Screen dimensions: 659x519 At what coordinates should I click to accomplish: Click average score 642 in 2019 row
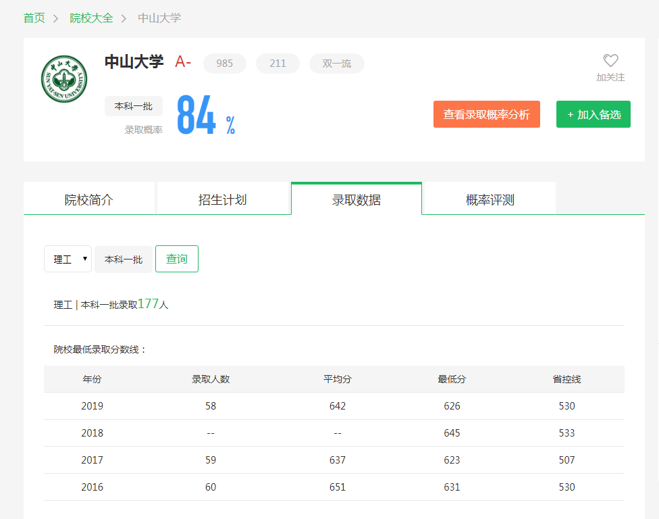click(x=338, y=406)
